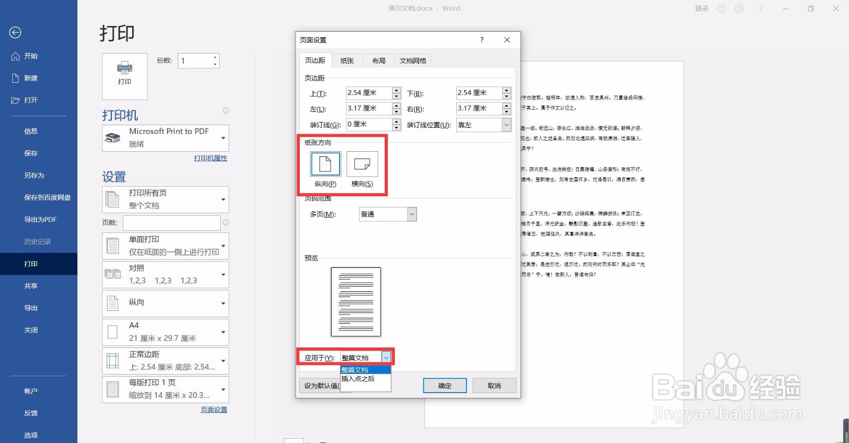Open the 打印机属性 link

pos(211,158)
